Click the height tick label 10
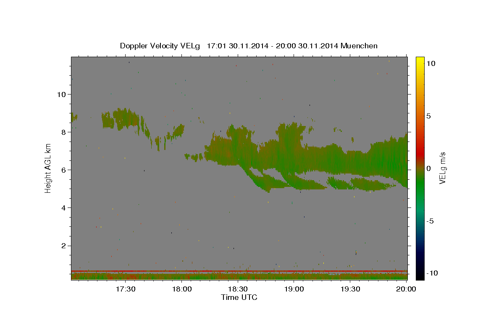Viewport: 504px width, 336px height. (61, 94)
